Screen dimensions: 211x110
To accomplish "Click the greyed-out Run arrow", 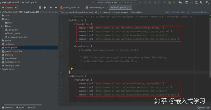I will (140, 2).
